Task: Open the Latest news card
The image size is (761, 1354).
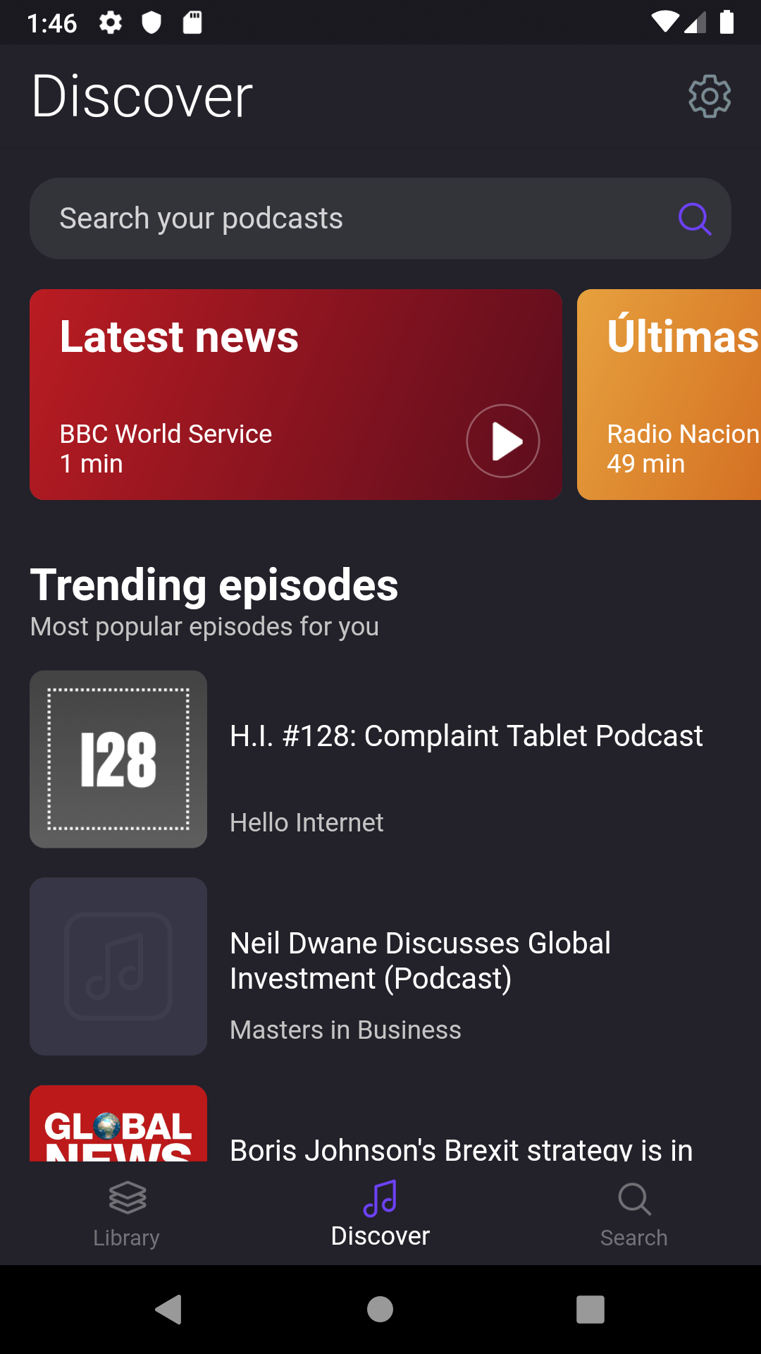Action: click(x=296, y=394)
